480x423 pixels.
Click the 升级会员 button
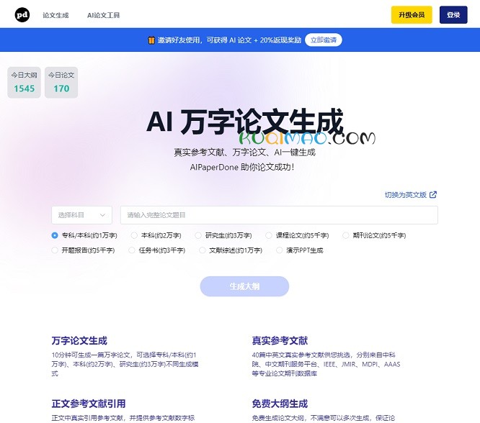click(412, 14)
